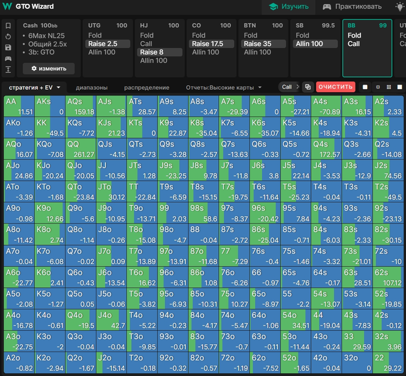
Task: Click the 72o hand cell
Action: click(234, 363)
